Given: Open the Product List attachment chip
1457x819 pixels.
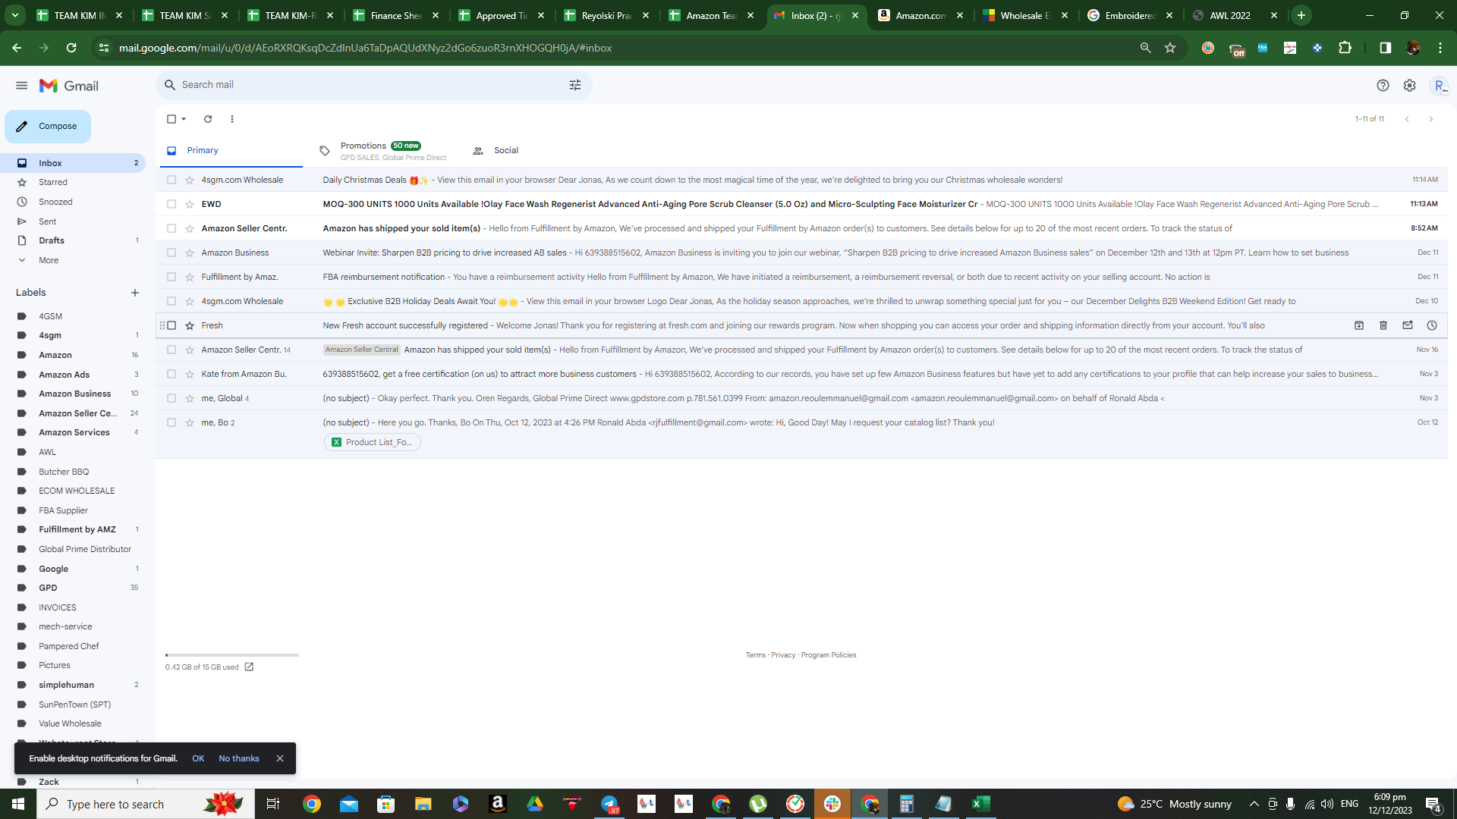Looking at the screenshot, I should pyautogui.click(x=373, y=443).
